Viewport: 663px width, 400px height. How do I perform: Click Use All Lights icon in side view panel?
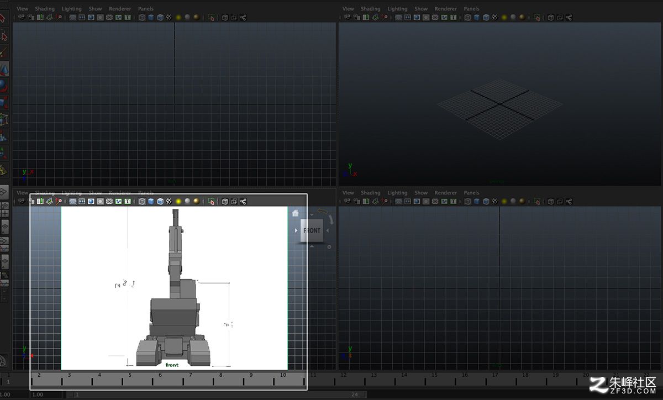point(504,201)
